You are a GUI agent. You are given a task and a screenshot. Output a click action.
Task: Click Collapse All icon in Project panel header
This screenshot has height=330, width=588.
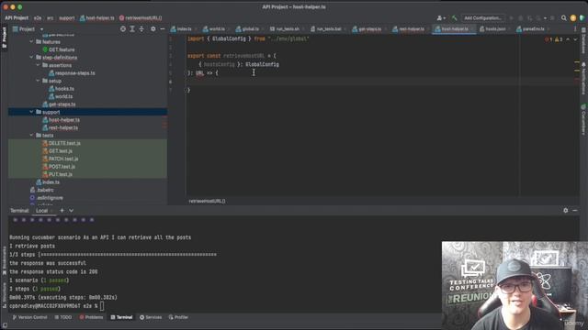point(141,28)
